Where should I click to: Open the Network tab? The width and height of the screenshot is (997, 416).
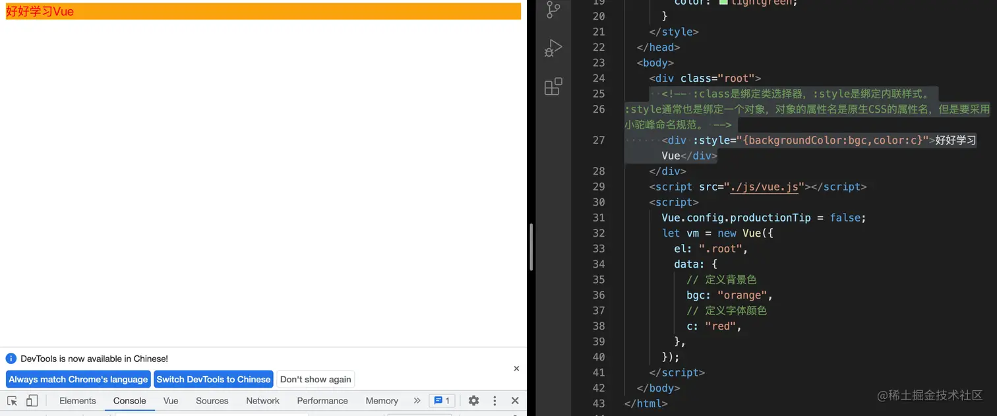pyautogui.click(x=263, y=401)
